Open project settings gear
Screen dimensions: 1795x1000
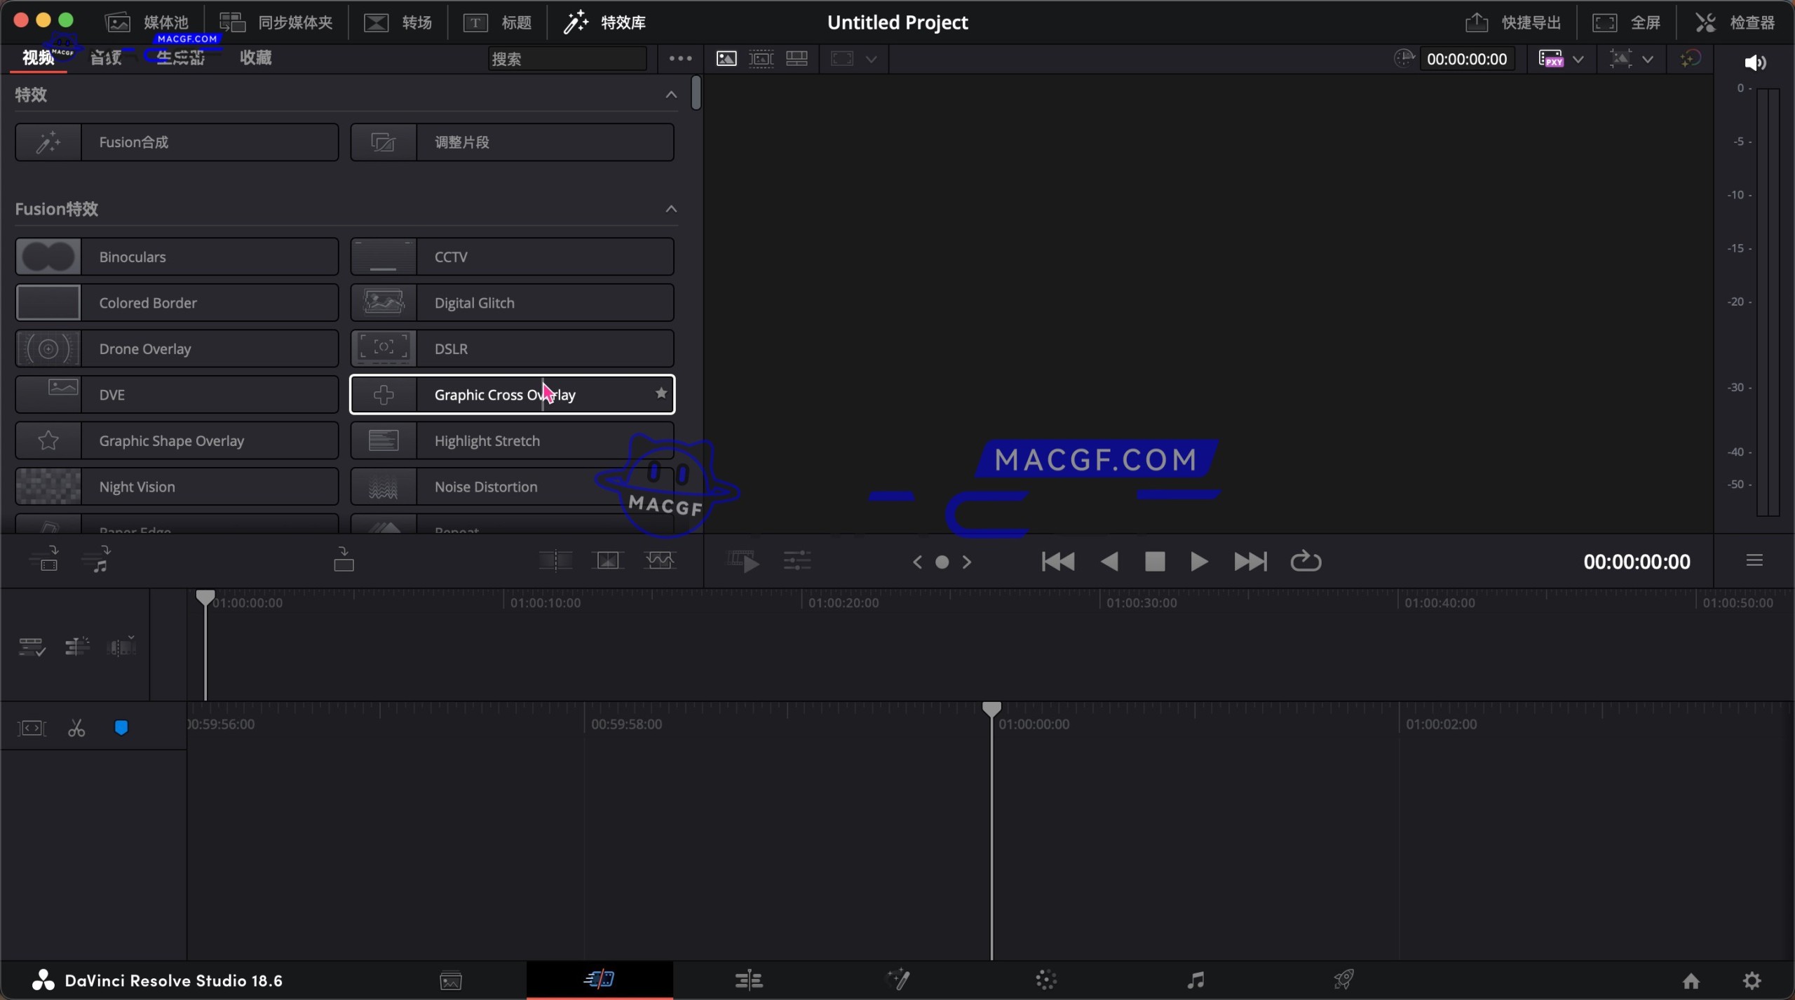(x=1750, y=981)
